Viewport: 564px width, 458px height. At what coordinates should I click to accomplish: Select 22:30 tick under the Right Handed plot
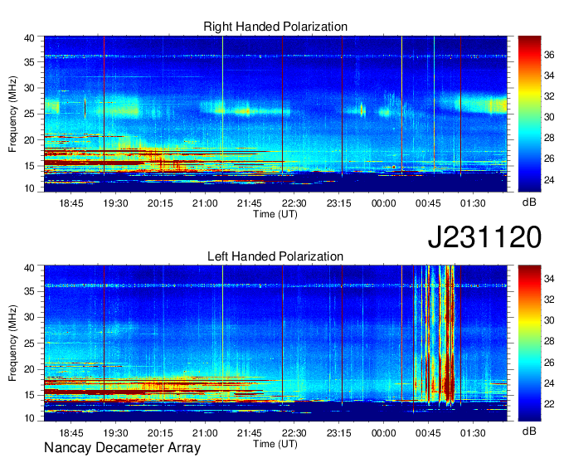(x=294, y=203)
